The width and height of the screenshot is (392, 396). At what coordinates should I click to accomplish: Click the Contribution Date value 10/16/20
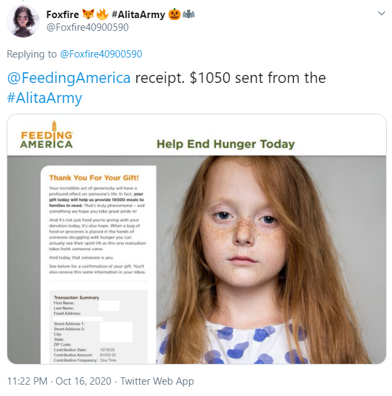[107, 350]
